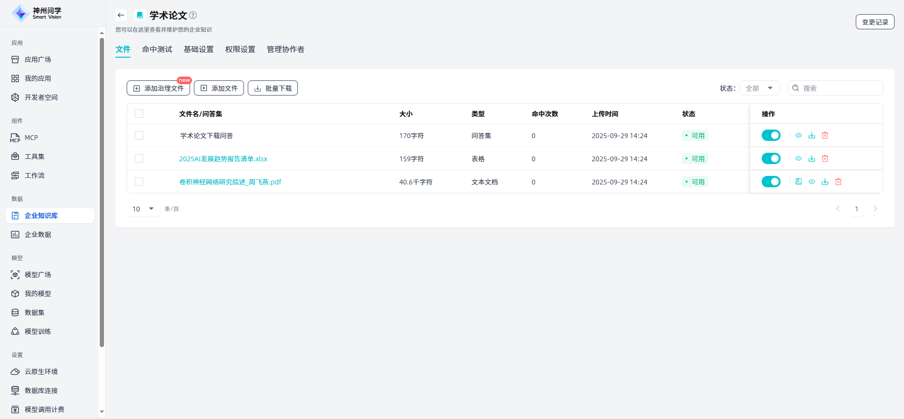The image size is (904, 419).
Task: Open MCP from the sidebar
Action: pos(31,138)
